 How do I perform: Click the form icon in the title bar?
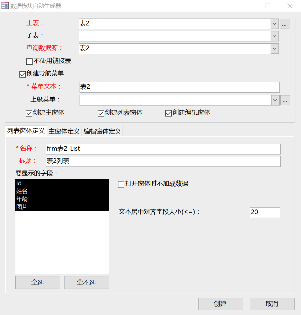coord(5,6)
